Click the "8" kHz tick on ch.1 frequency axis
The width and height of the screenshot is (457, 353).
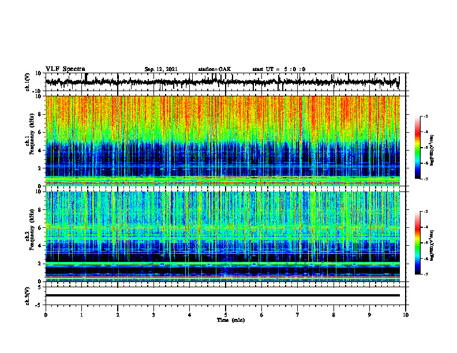tap(40, 114)
